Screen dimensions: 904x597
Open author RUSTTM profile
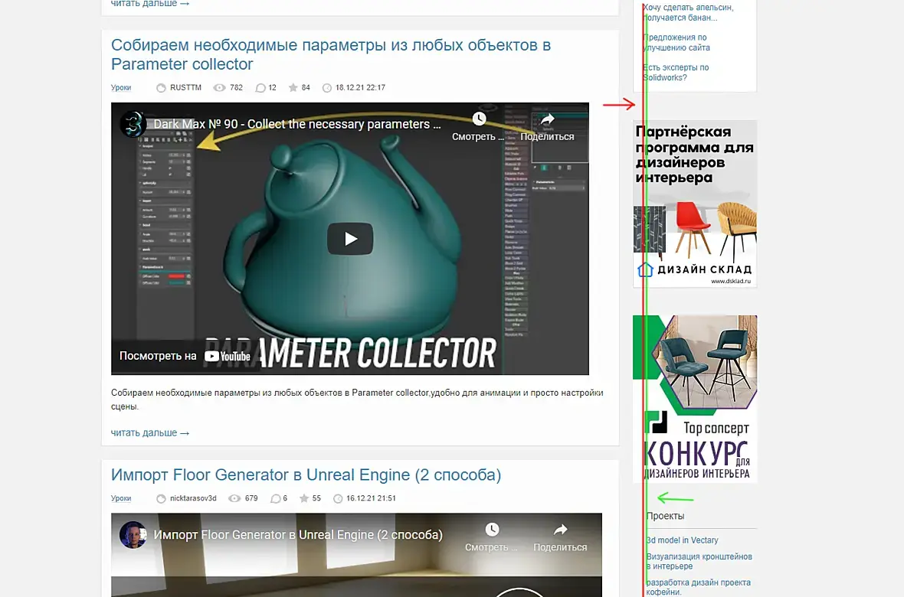coord(185,87)
